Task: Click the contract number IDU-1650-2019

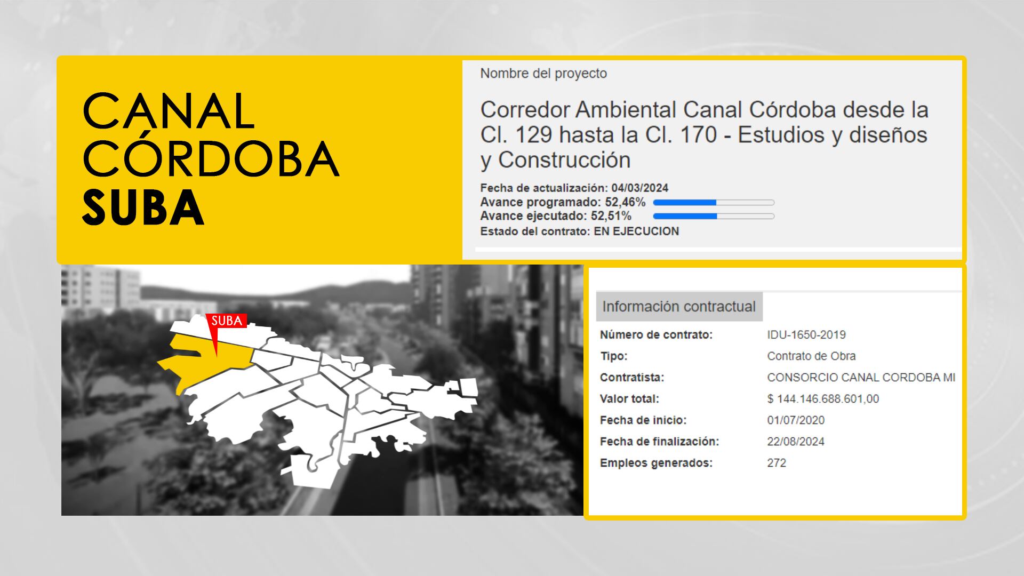Action: [x=806, y=335]
